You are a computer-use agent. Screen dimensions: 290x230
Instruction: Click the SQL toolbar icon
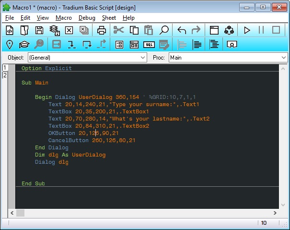(x=149, y=45)
